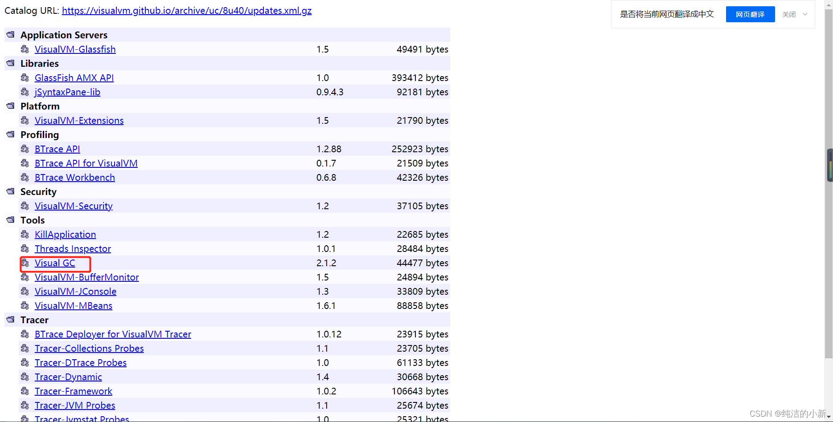Open the Tracer-JVM Probes link
This screenshot has width=833, height=422.
[x=75, y=406]
